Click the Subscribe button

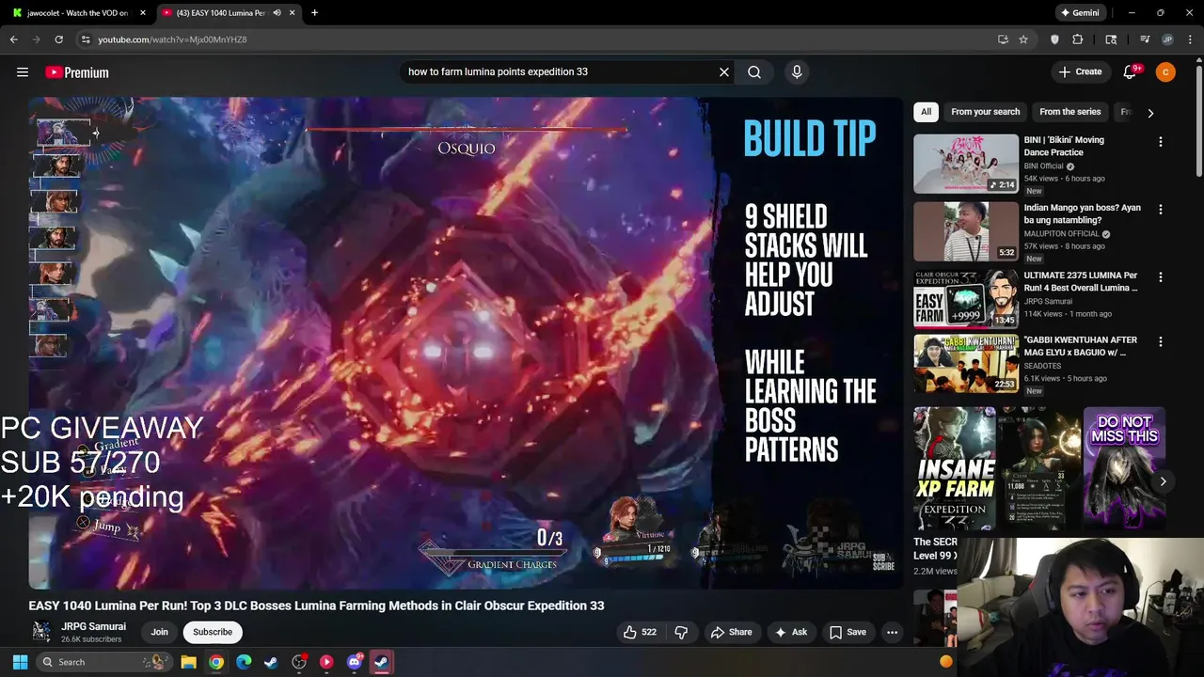coord(213,632)
